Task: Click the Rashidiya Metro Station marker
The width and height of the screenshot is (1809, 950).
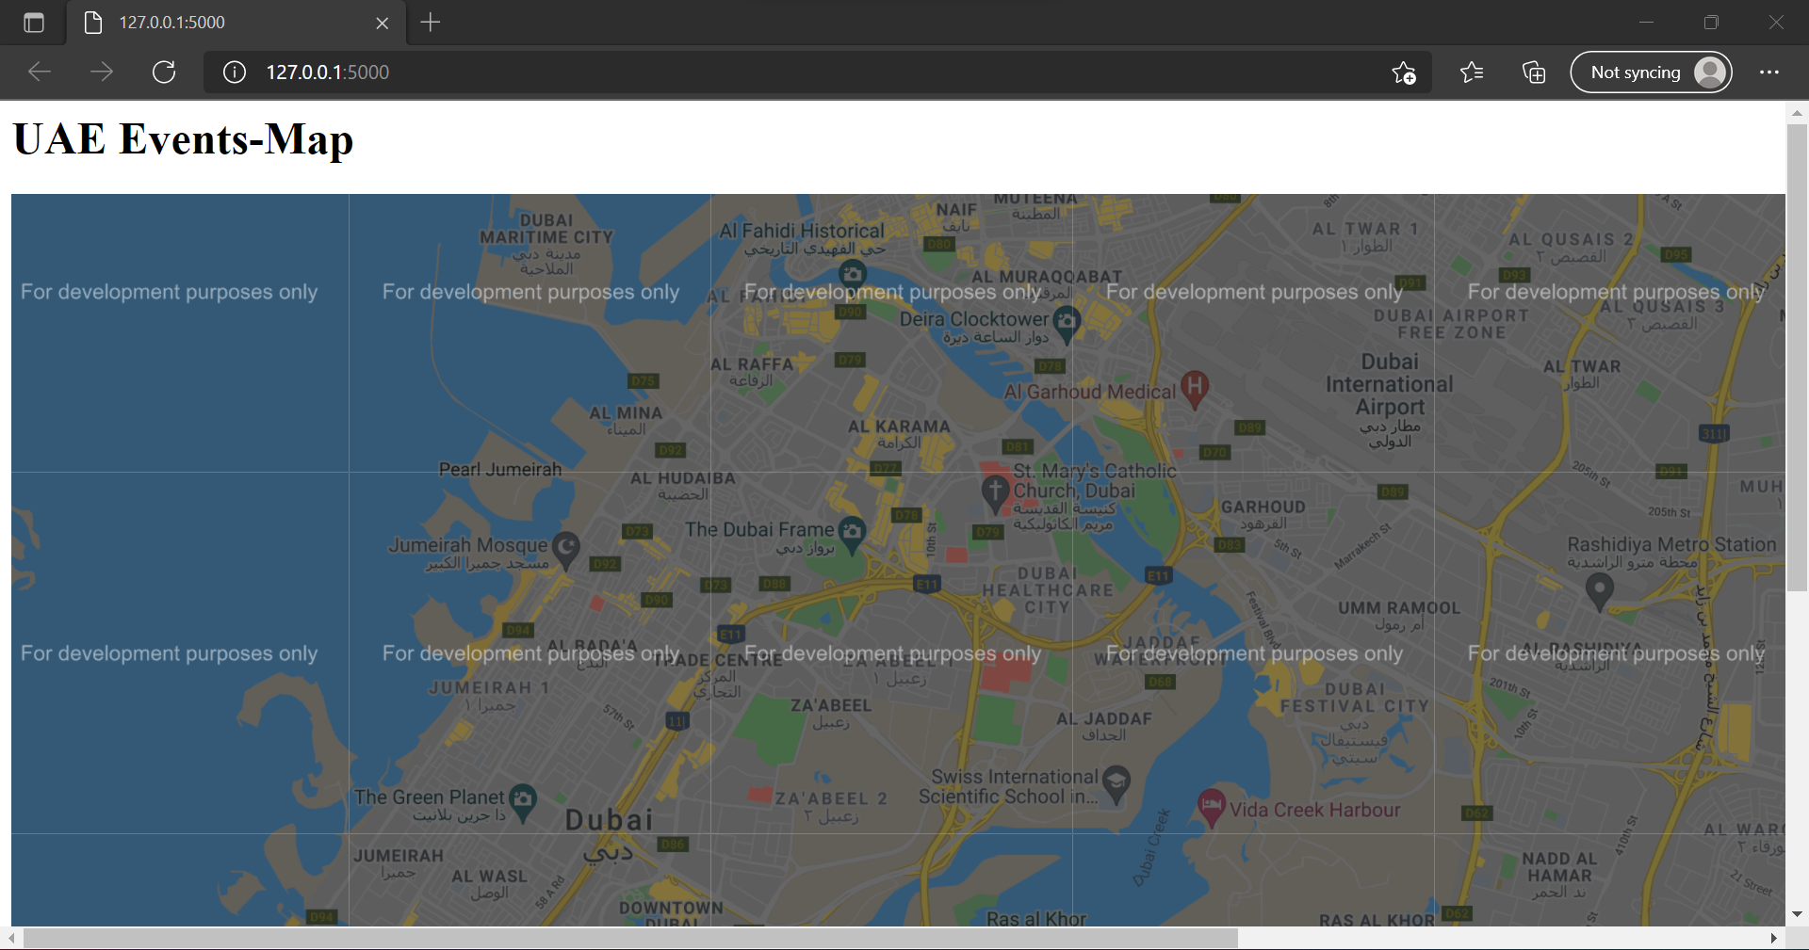Action: 1600,591
